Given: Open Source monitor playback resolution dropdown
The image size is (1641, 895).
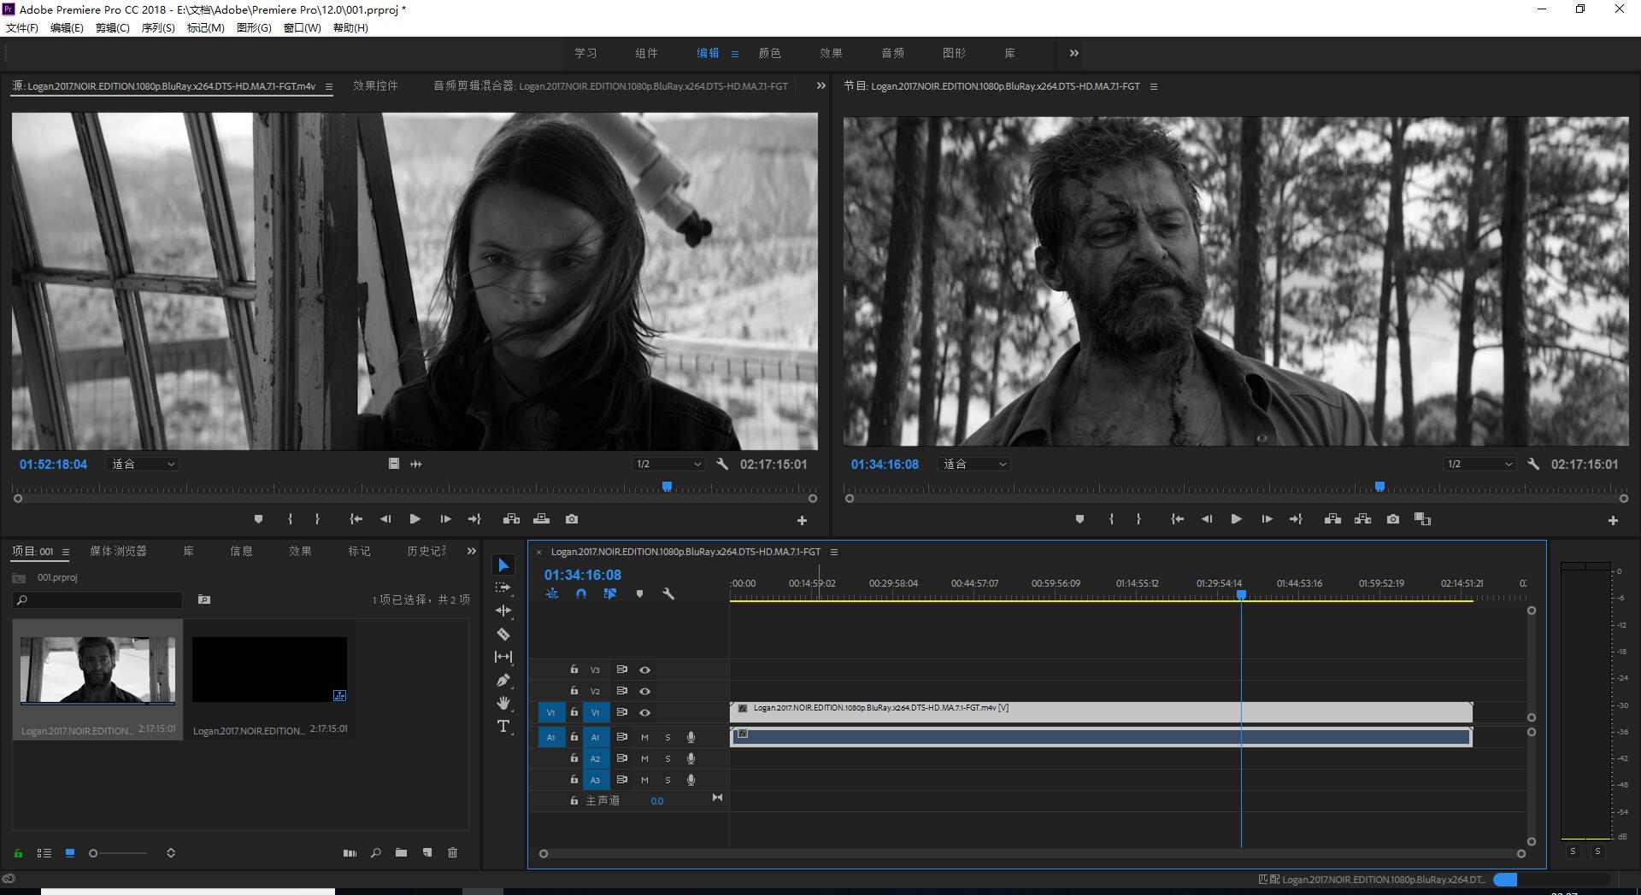Looking at the screenshot, I should click(668, 465).
